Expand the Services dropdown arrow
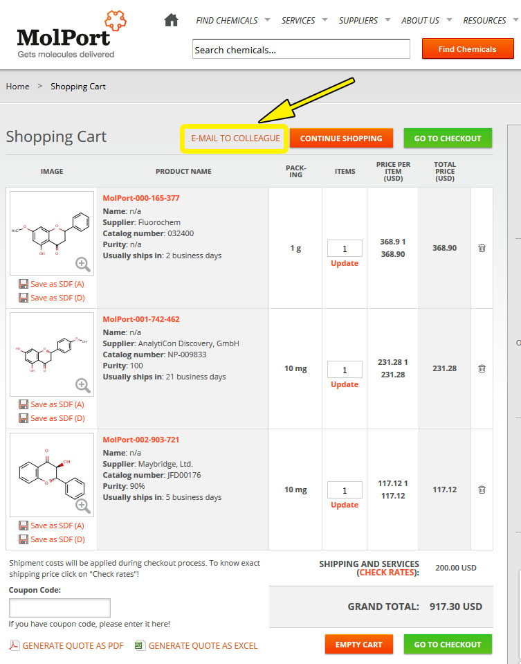 (325, 19)
